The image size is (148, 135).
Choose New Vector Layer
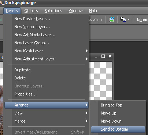click(x=47, y=27)
